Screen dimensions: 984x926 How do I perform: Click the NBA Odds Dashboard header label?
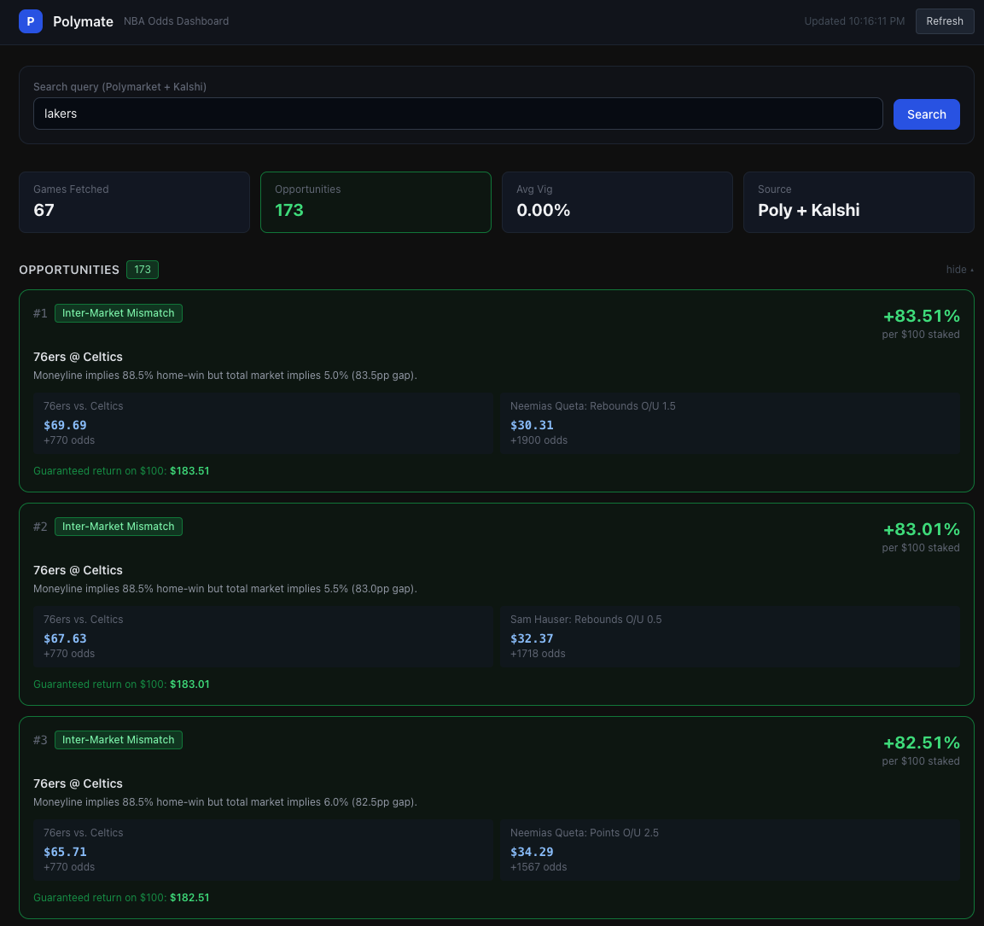(176, 21)
